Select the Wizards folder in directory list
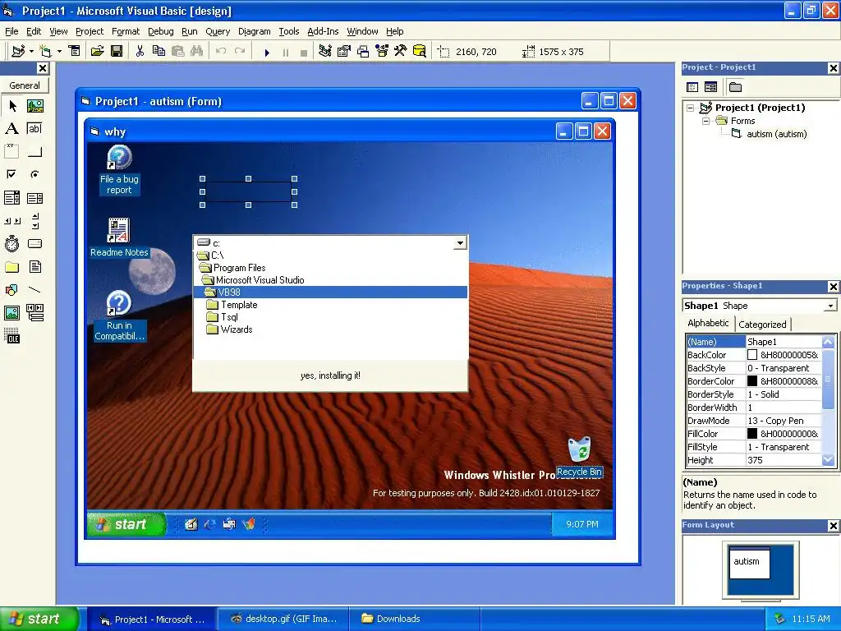 point(230,329)
